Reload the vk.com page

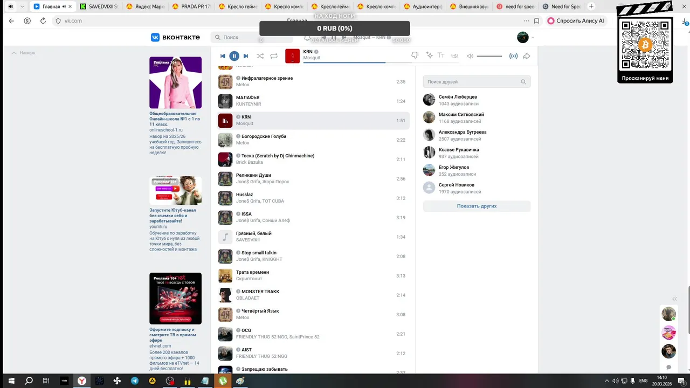(43, 21)
